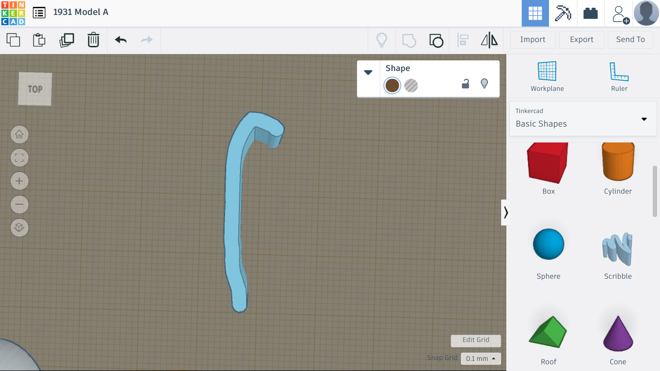Click the Export button

tap(581, 40)
